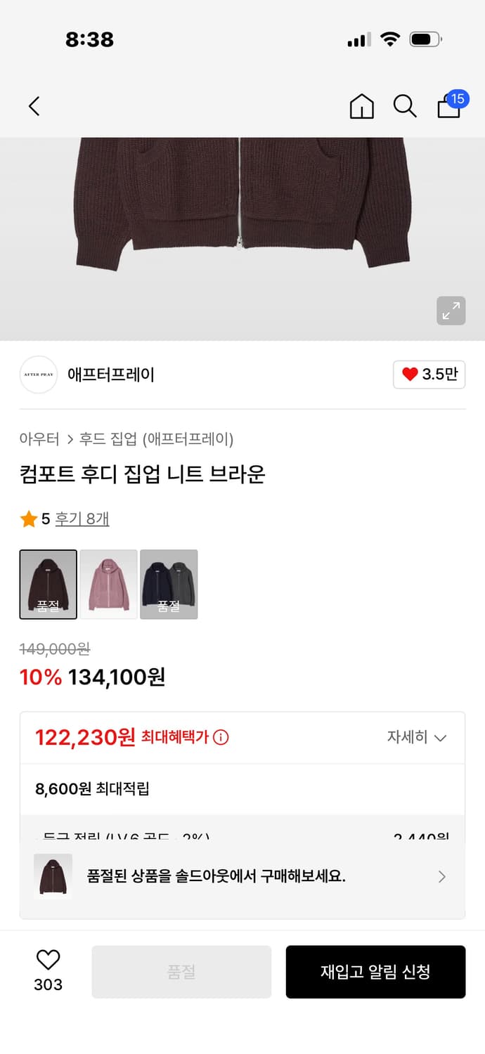Tap the greyed-out 품절 sold-out button

(181, 972)
